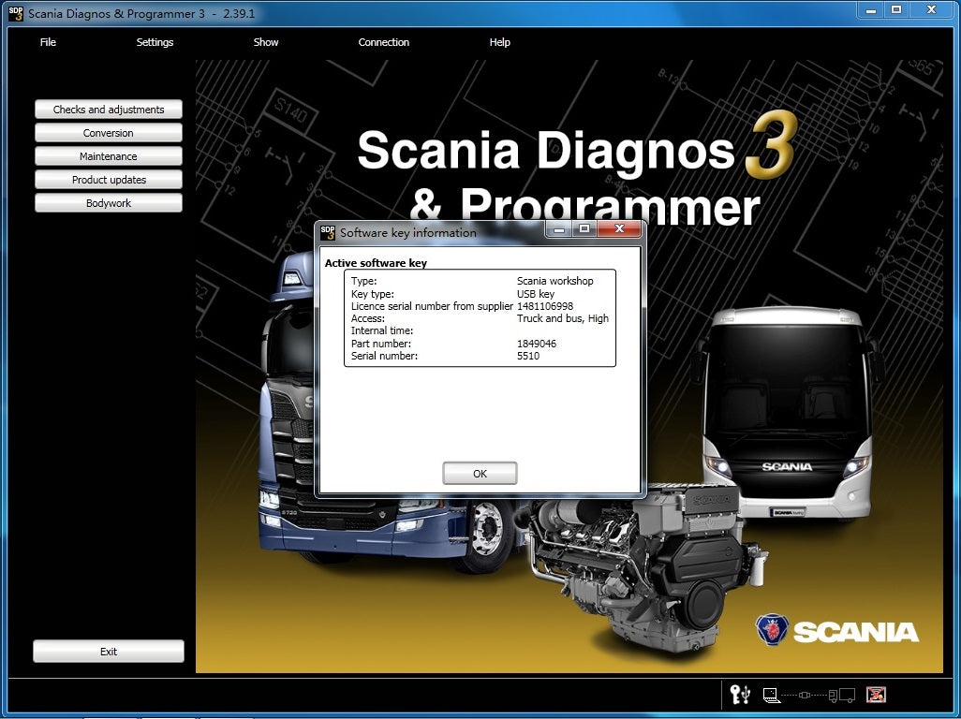Click the 'Serial number:' label
The image size is (961, 719).
[384, 356]
